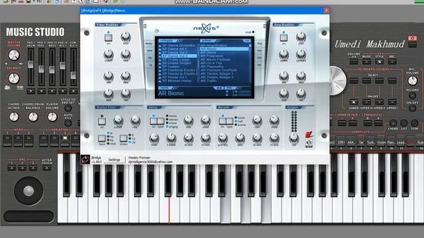Open the mix tab right of display
Viewport: 424px width, 238px height.
[x=260, y=50]
